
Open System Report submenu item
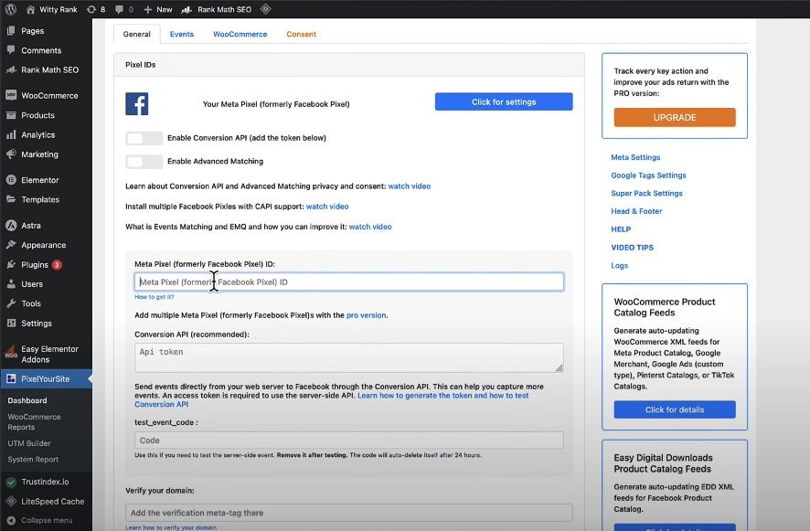tap(33, 459)
